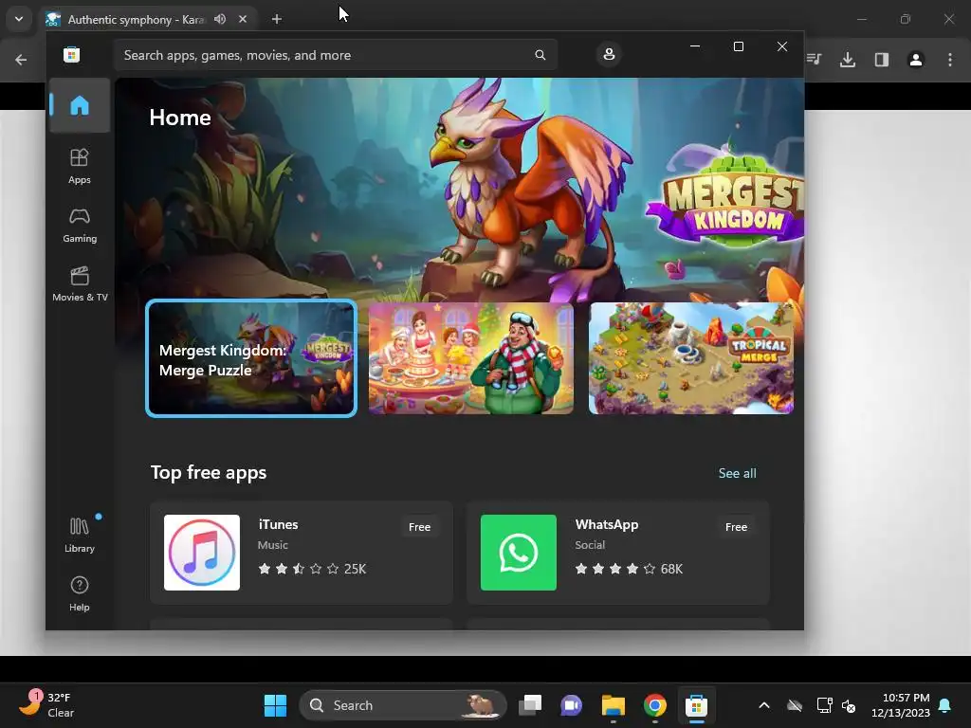Select the holiday cooking game thumbnail

[x=470, y=358]
